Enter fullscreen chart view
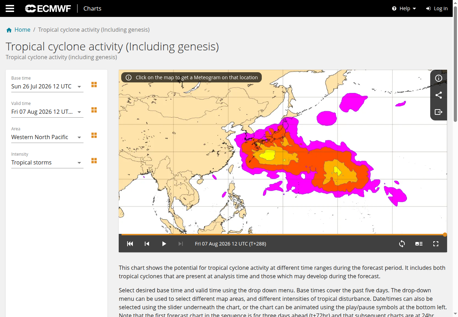This screenshot has width=458, height=317. pos(436,244)
